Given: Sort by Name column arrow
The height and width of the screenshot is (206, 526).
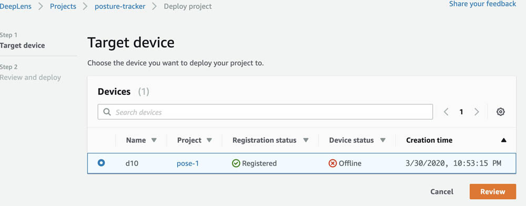Looking at the screenshot, I should click(154, 140).
